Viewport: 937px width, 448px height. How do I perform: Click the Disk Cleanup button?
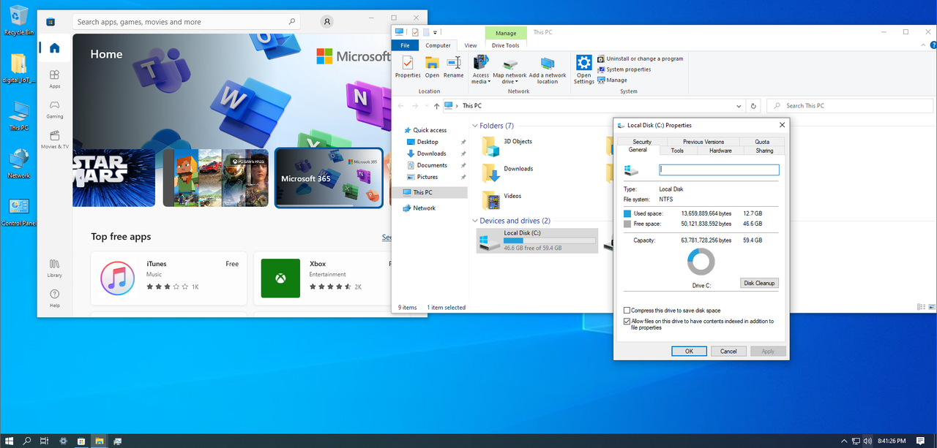click(759, 283)
